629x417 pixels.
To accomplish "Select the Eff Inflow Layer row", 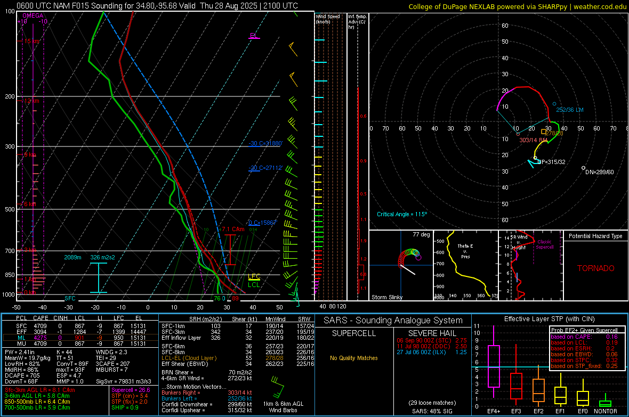I will pos(238,338).
